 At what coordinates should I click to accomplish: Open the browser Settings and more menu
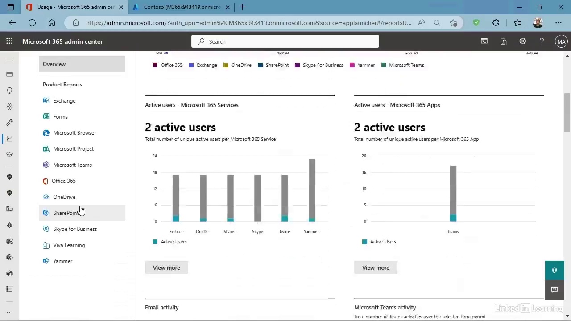tap(559, 23)
